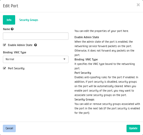Click 'You can edit the properties' text
Viewport: 143px width, 135px height.
point(102,31)
